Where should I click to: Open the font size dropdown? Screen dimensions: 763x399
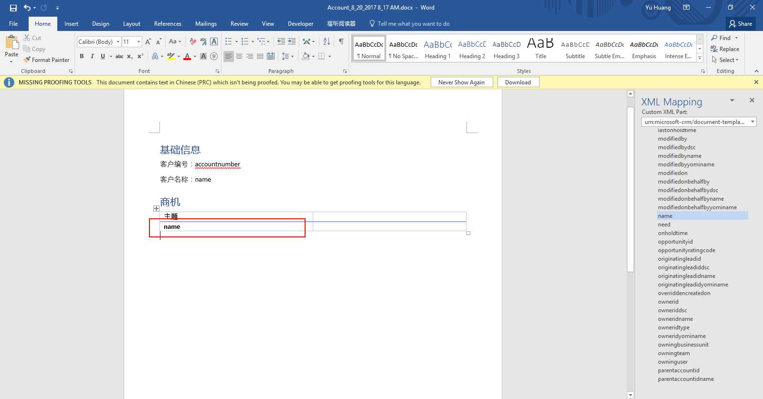click(138, 41)
